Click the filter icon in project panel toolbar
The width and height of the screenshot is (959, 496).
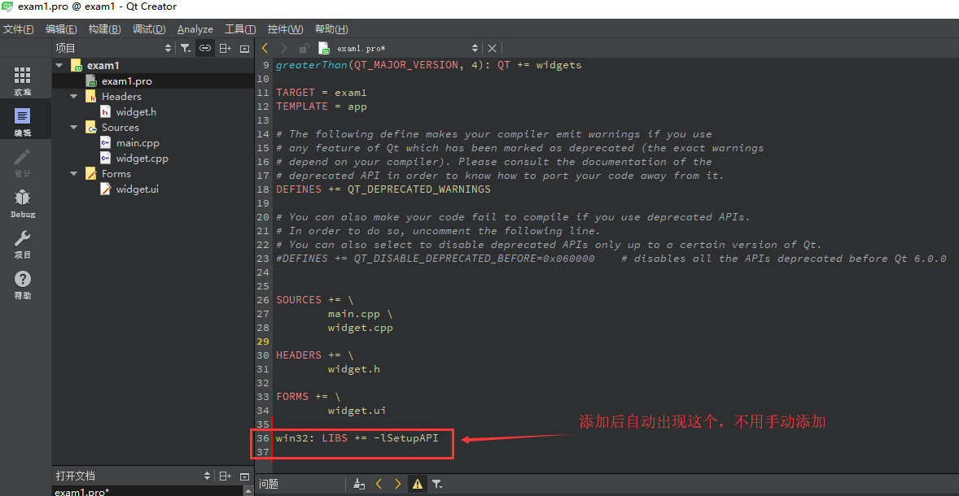tap(186, 48)
